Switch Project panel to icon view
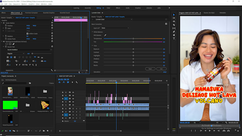This screenshot has height=136, width=242. (10, 131)
